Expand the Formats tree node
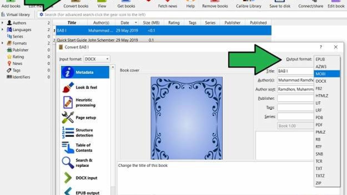Viewport: 347px width, 195px height. 3,43
